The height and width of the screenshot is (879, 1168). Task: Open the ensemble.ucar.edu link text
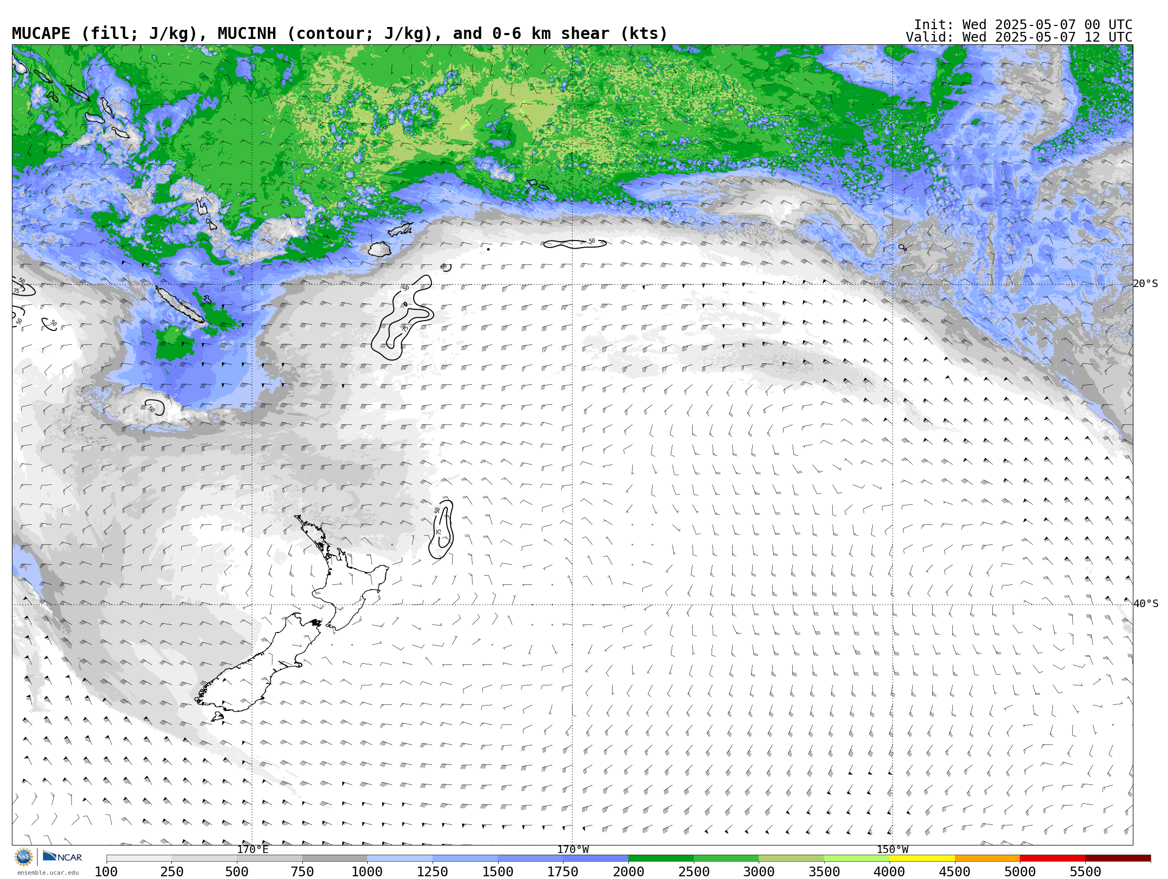coord(48,873)
